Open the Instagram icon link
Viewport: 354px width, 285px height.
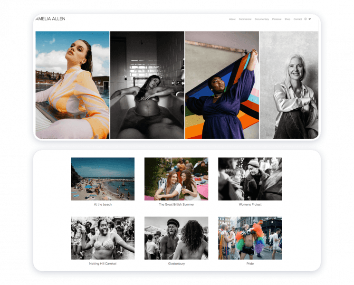[306, 19]
